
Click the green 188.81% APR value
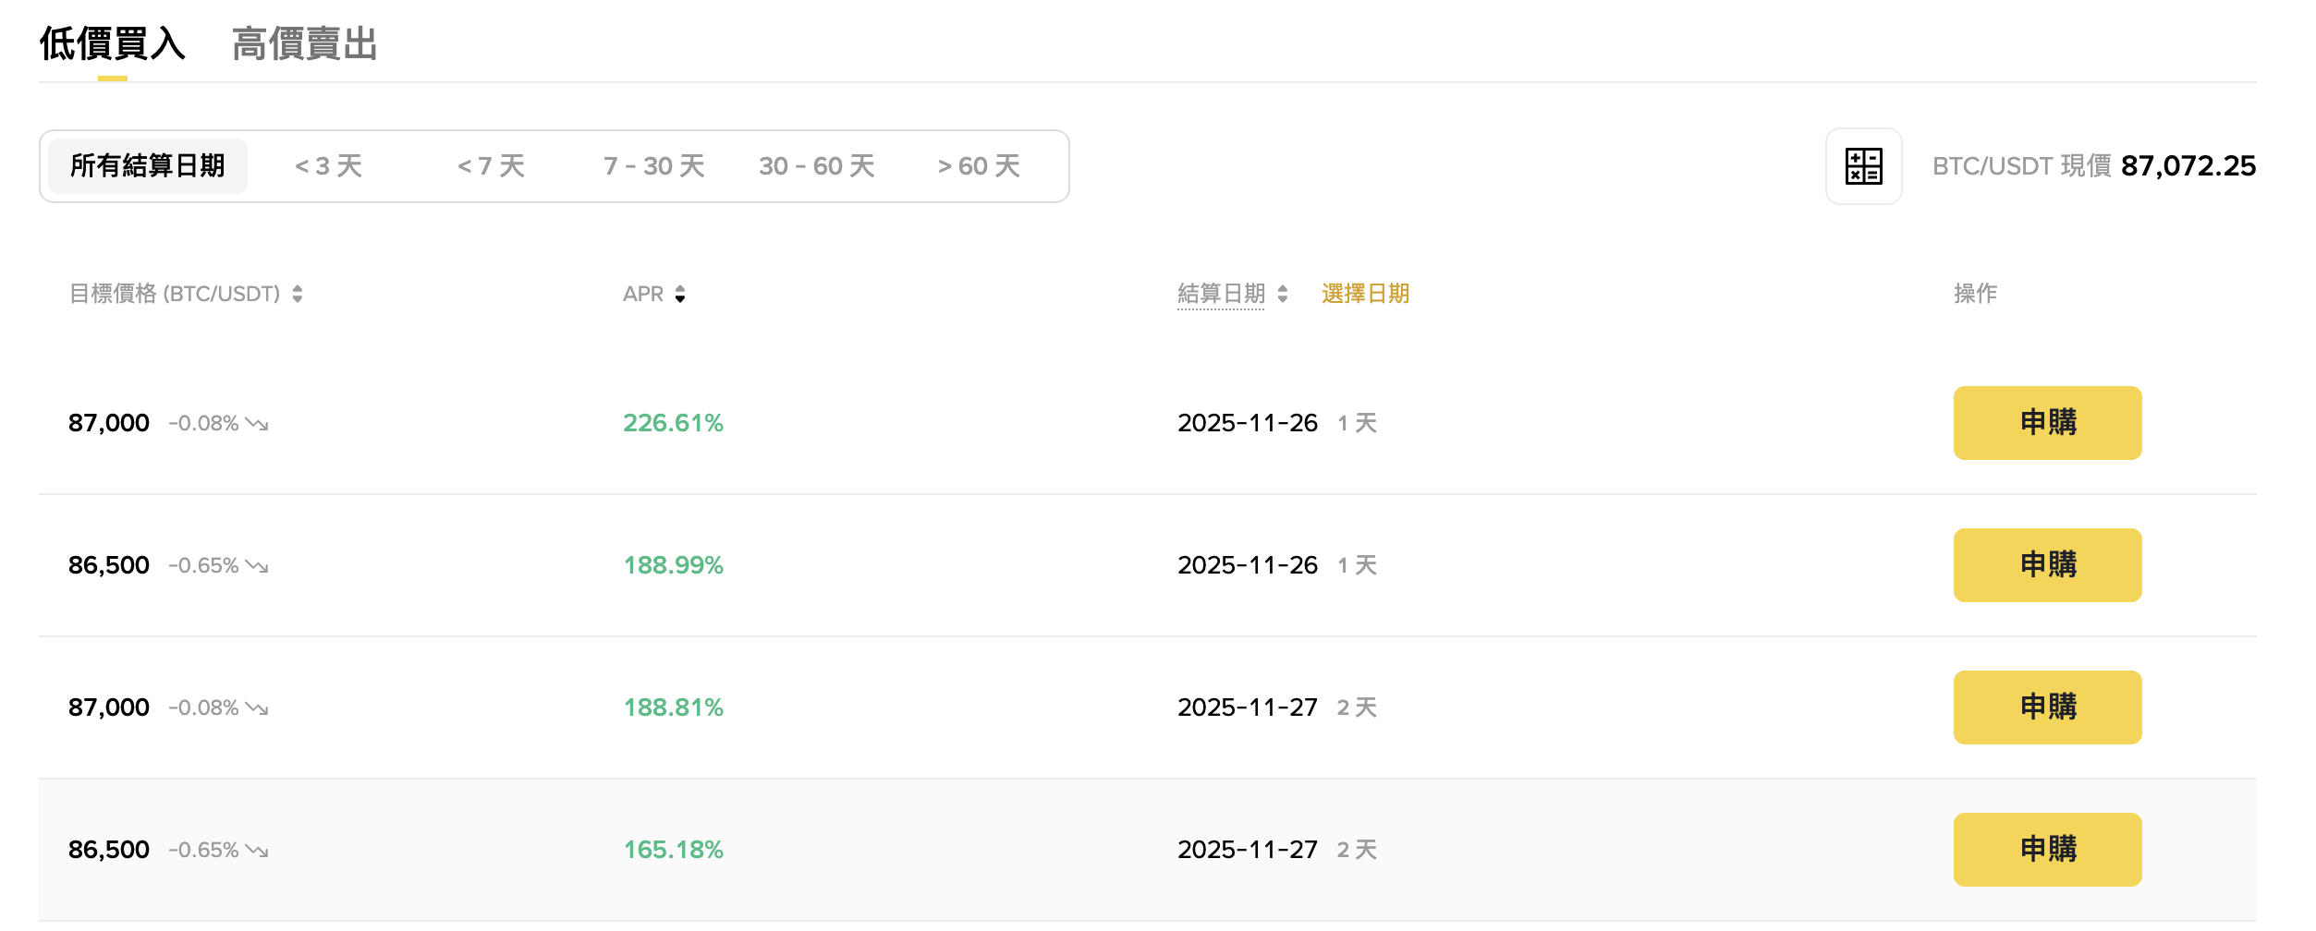click(x=673, y=707)
